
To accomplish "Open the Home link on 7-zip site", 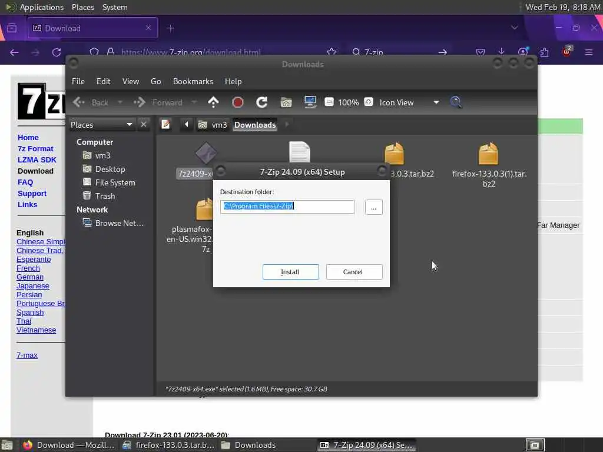I will point(28,138).
